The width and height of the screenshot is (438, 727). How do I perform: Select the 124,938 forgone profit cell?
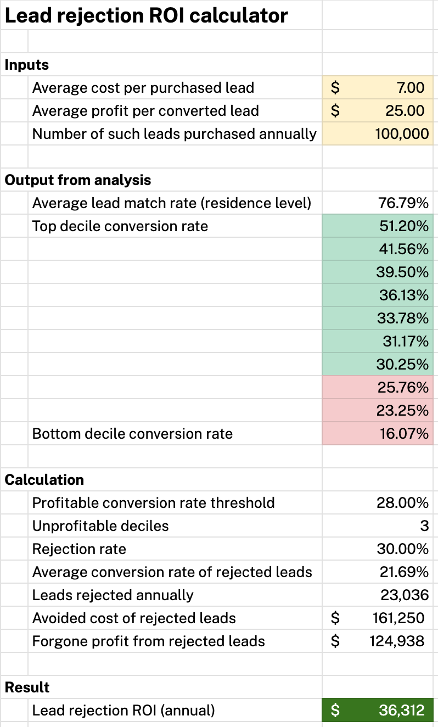[x=378, y=641]
